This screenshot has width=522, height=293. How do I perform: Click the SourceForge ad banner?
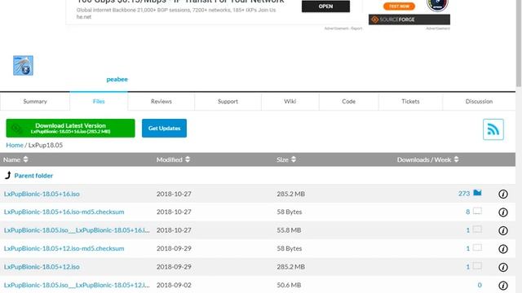409,20
